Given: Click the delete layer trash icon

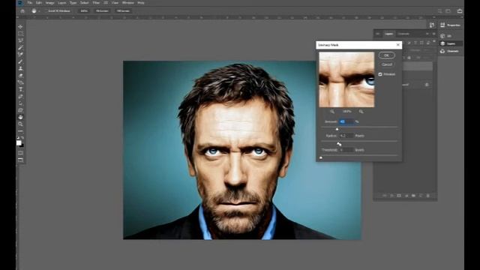Looking at the screenshot, I should [428, 196].
